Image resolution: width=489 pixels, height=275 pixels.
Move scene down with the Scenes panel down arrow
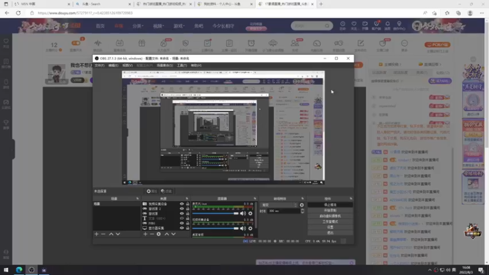pyautogui.click(x=118, y=234)
